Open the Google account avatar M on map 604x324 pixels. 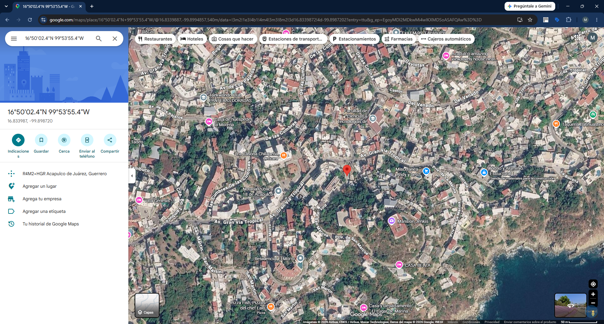593,38
